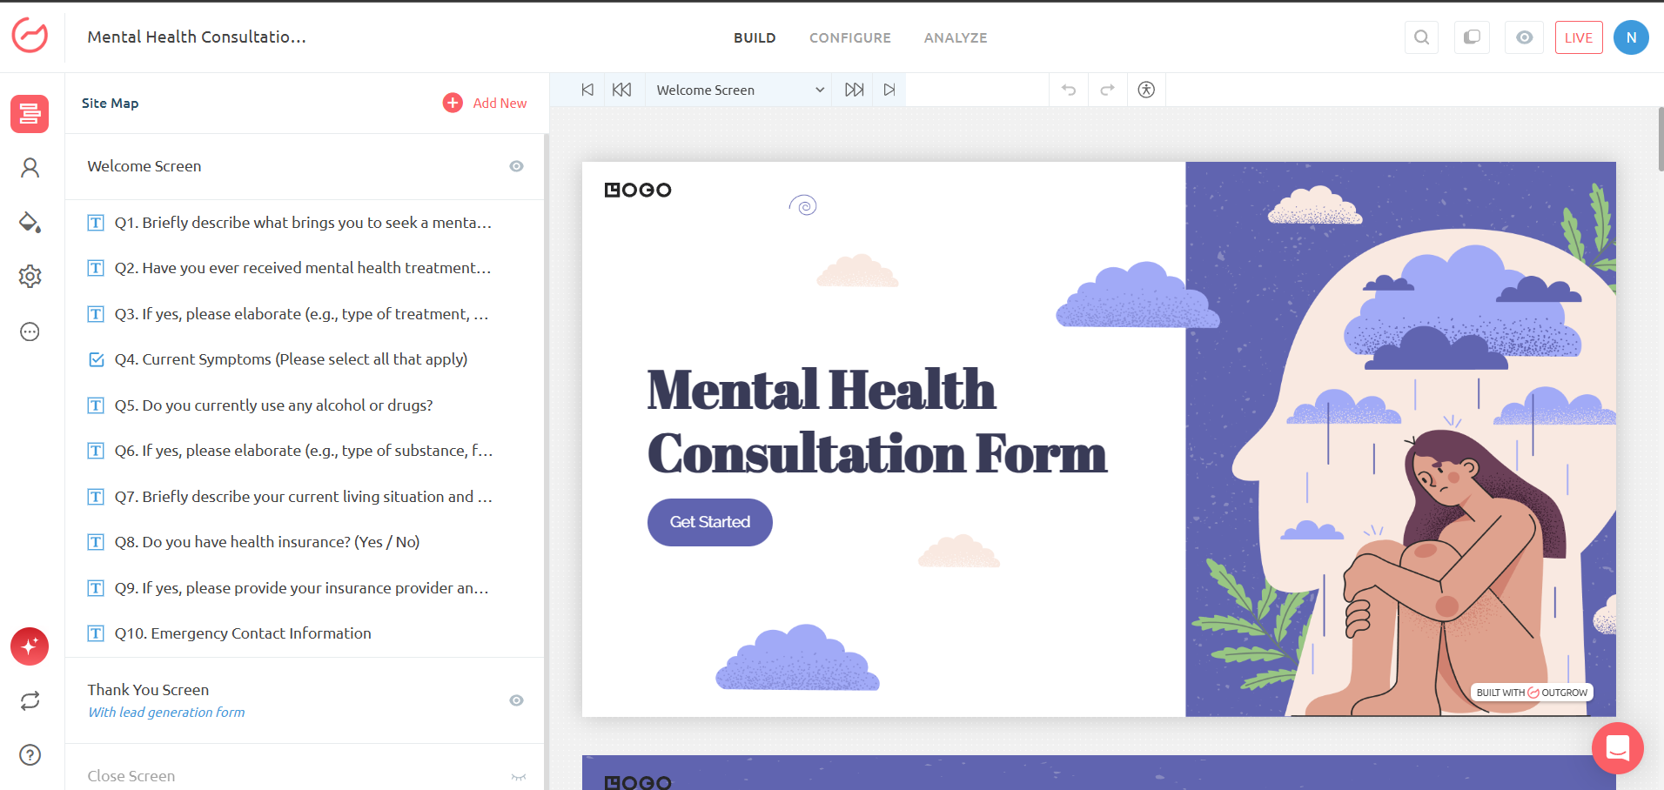Image resolution: width=1664 pixels, height=790 pixels.
Task: Click the accessibility icon in the toolbar
Action: click(x=1146, y=90)
